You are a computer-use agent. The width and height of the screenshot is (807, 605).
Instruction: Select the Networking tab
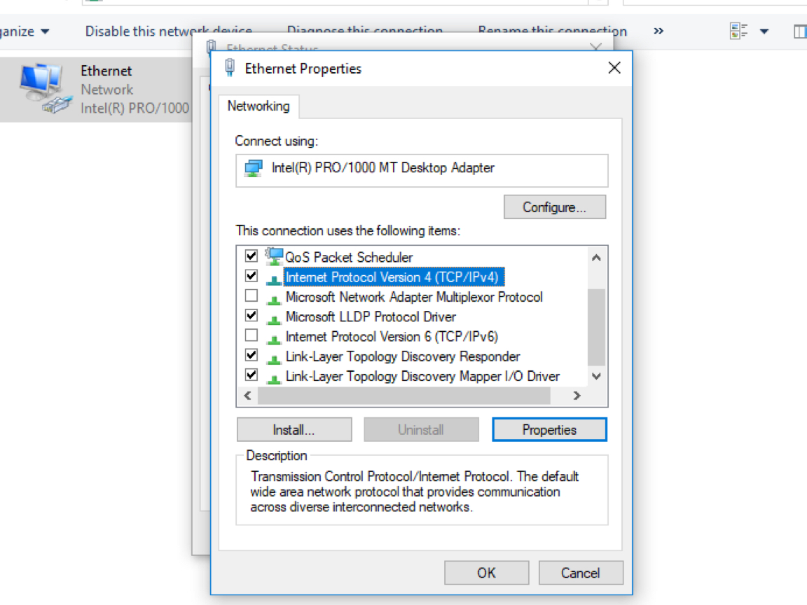(x=259, y=106)
